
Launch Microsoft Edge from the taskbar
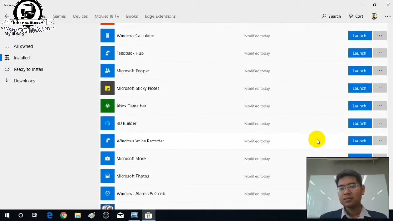(x=49, y=215)
